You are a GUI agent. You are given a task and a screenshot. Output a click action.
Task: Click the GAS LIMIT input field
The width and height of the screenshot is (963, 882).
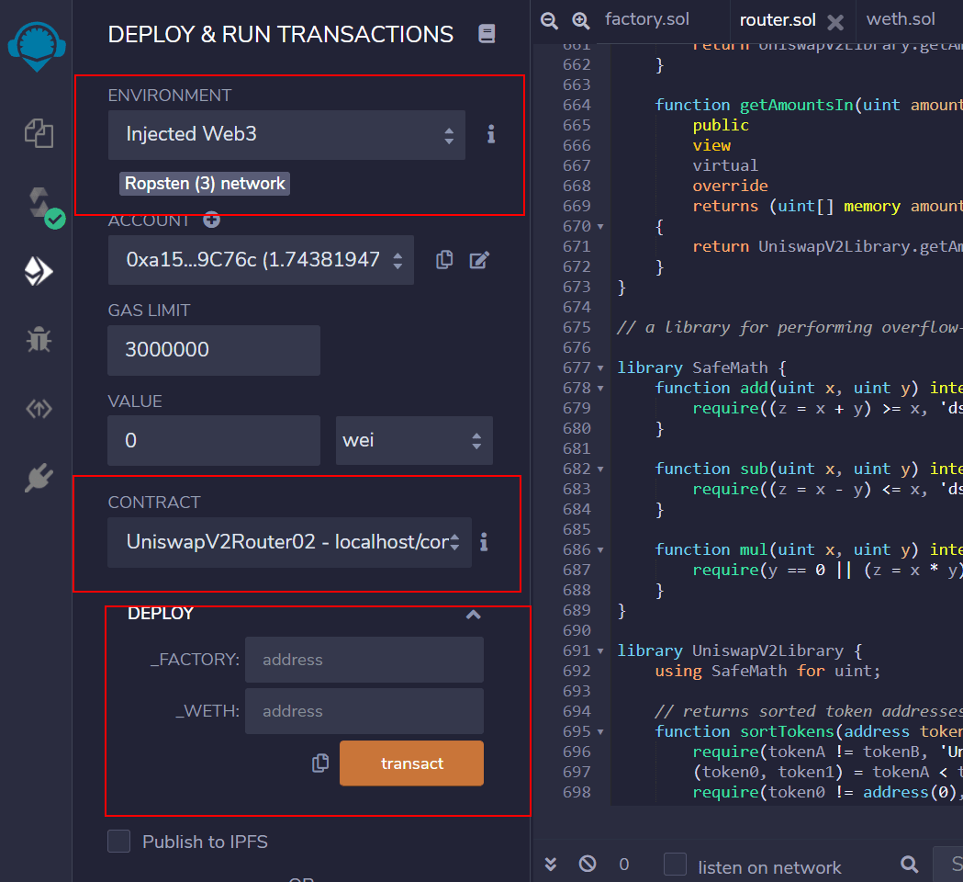[214, 350]
